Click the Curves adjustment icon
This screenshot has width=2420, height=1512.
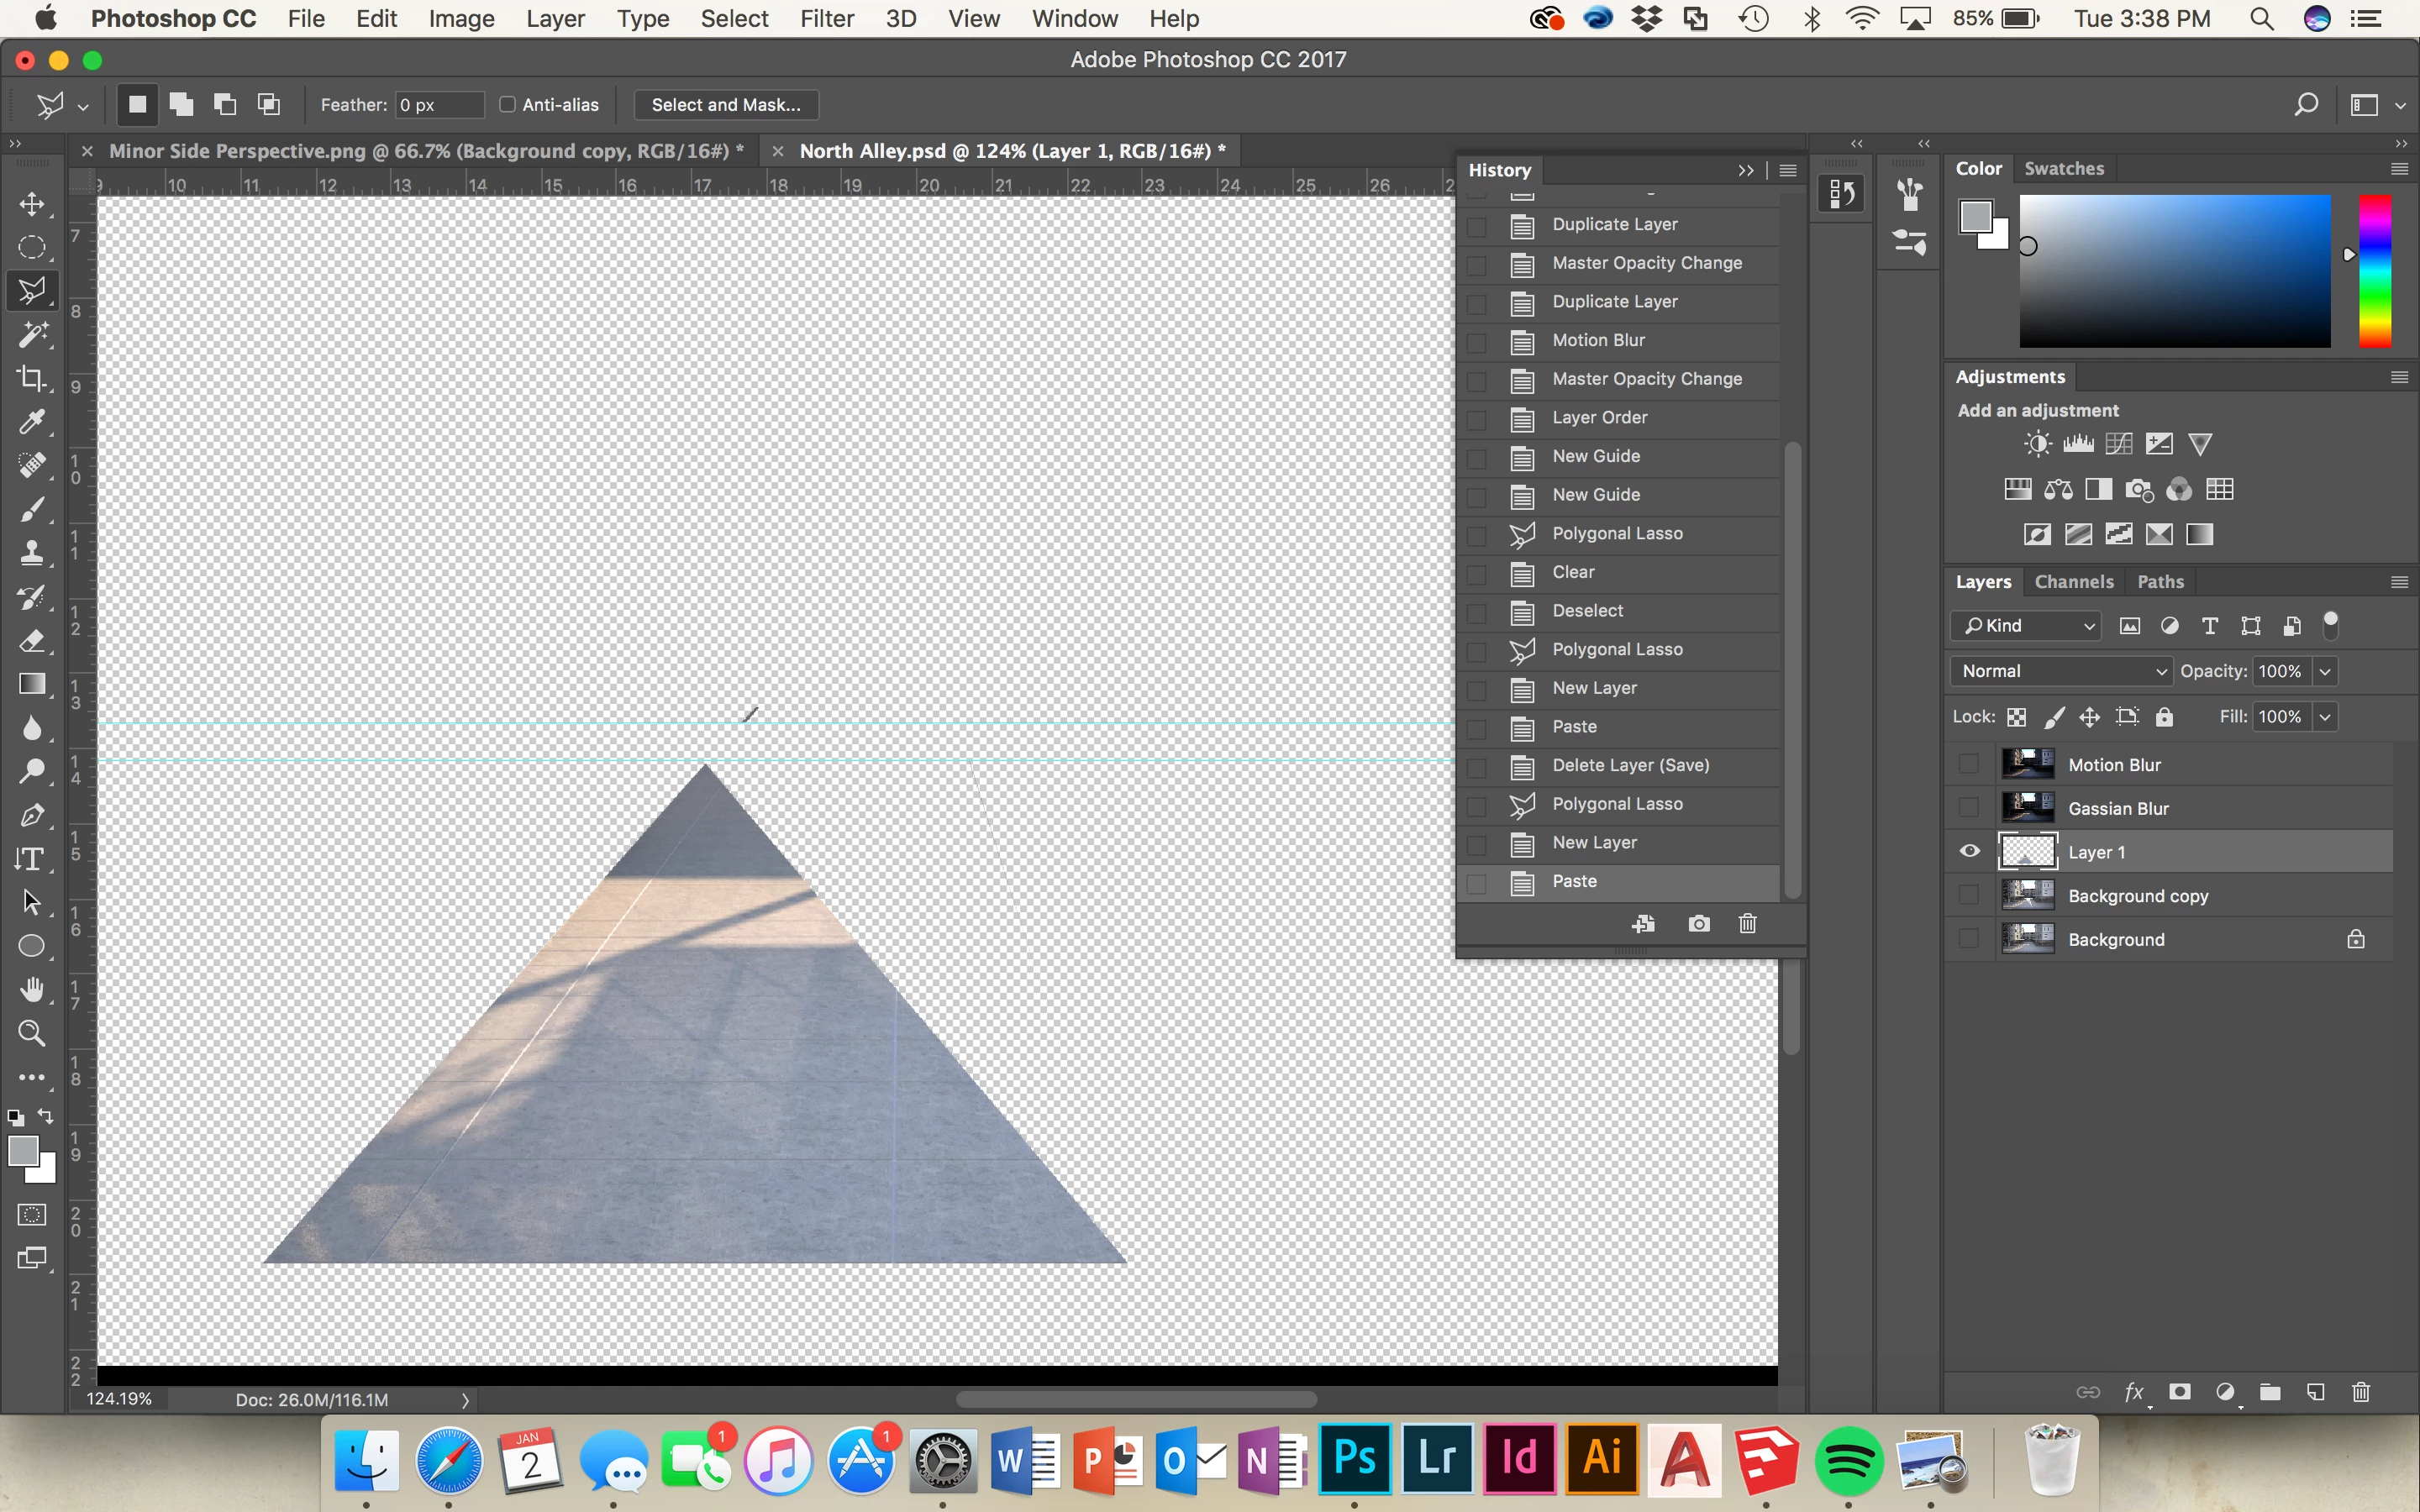coord(2118,444)
